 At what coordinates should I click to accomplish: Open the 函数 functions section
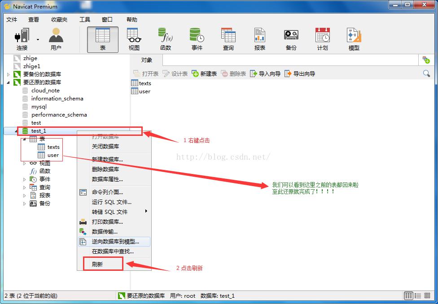pos(165,39)
